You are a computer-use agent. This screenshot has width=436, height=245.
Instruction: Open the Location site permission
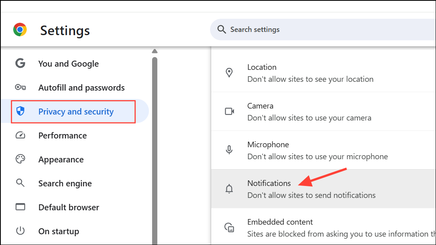click(311, 73)
